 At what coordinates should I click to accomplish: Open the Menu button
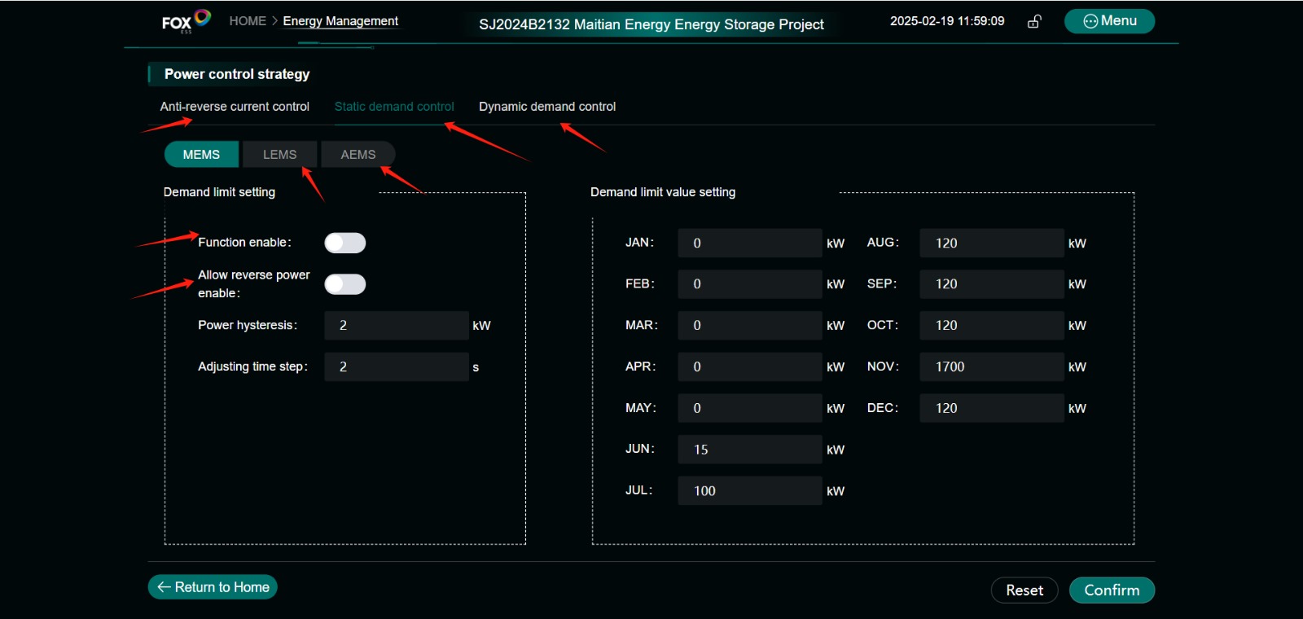coord(1109,21)
